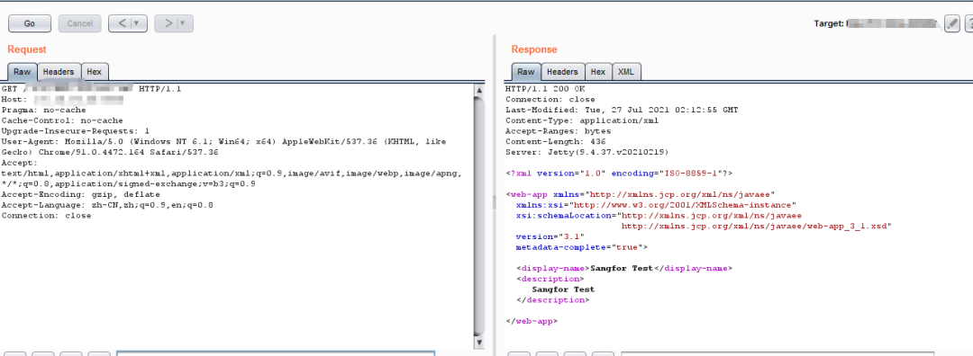Click the 'Content-Type: application/xml' response line
The image size is (973, 356).
582,120
